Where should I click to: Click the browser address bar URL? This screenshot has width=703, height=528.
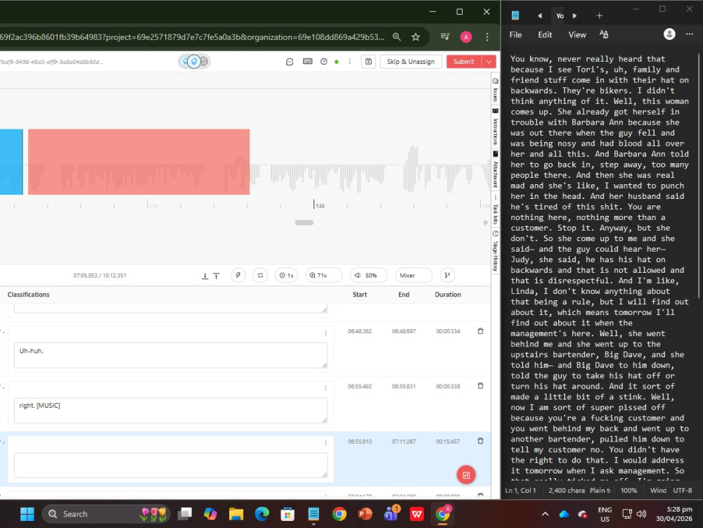[x=192, y=37]
